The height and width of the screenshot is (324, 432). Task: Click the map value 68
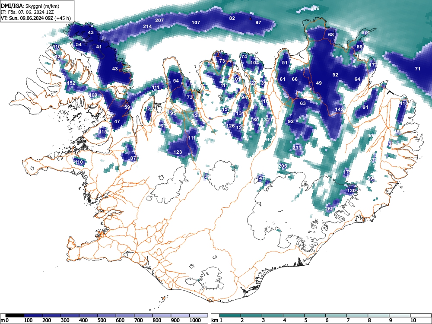pyautogui.click(x=331, y=35)
